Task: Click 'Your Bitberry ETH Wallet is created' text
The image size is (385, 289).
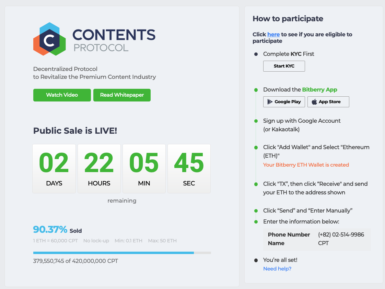Action: click(306, 165)
